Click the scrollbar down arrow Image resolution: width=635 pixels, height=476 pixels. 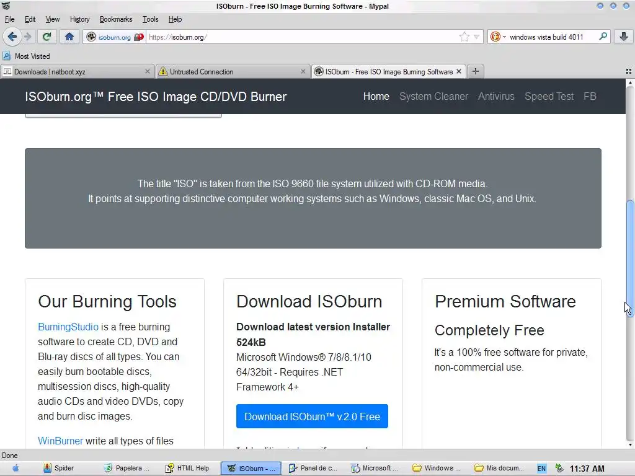630,444
